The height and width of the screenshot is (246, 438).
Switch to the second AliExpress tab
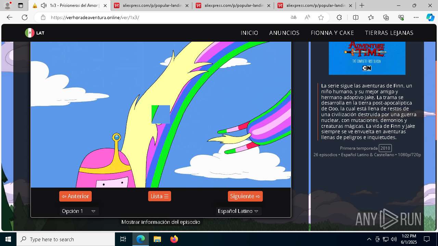(x=233, y=5)
